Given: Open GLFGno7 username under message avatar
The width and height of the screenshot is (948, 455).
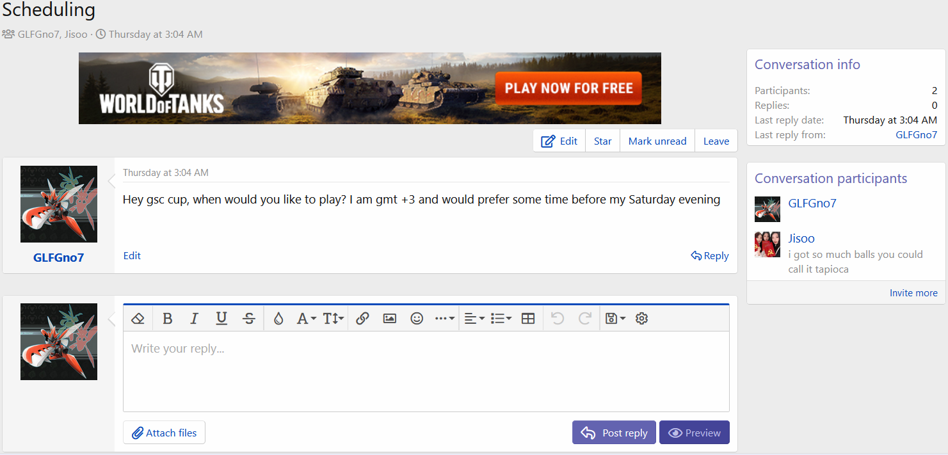Looking at the screenshot, I should [x=59, y=258].
